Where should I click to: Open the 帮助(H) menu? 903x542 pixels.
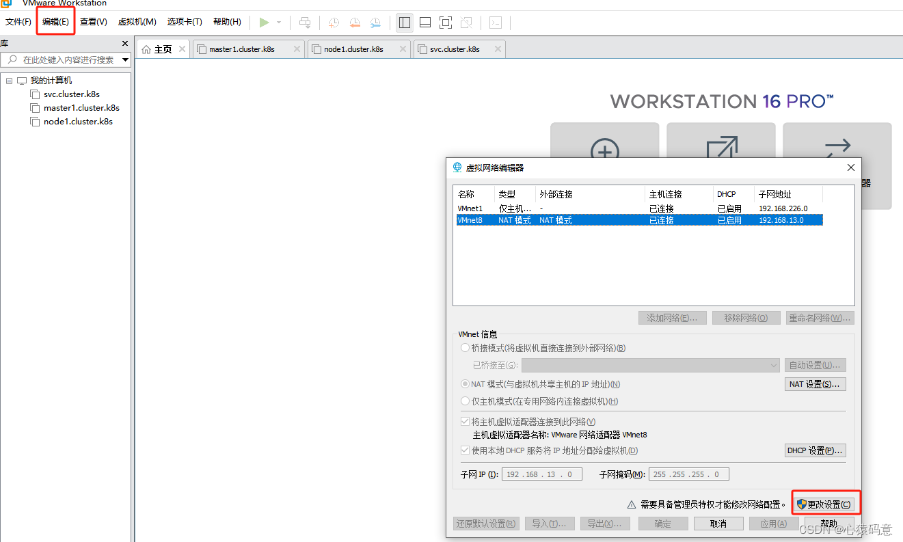227,22
